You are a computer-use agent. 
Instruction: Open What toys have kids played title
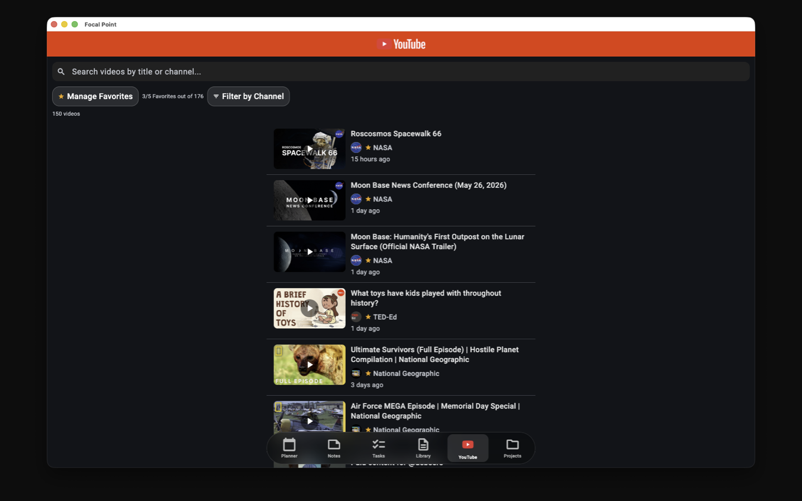click(426, 298)
